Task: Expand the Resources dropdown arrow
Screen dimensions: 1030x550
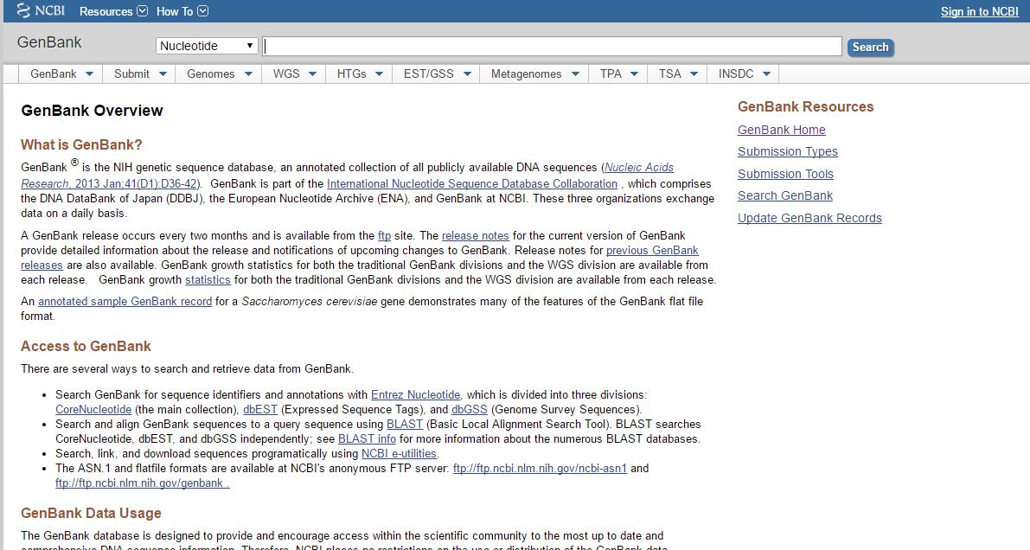Action: (142, 11)
